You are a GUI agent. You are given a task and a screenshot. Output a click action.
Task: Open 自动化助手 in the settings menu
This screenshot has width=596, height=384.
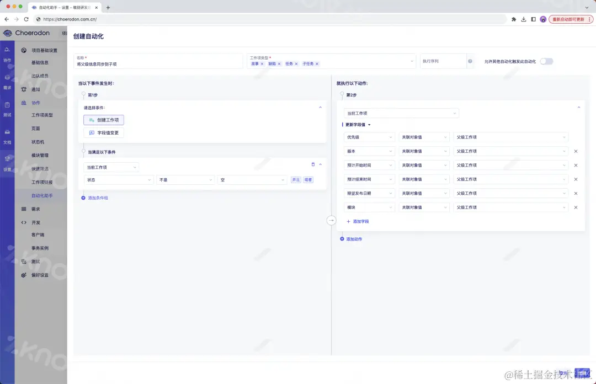coord(42,196)
